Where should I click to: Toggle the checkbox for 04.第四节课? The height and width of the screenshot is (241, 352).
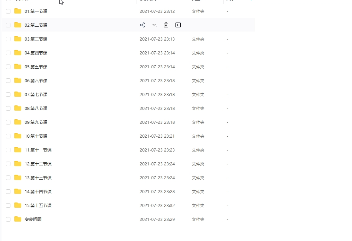tap(8, 53)
